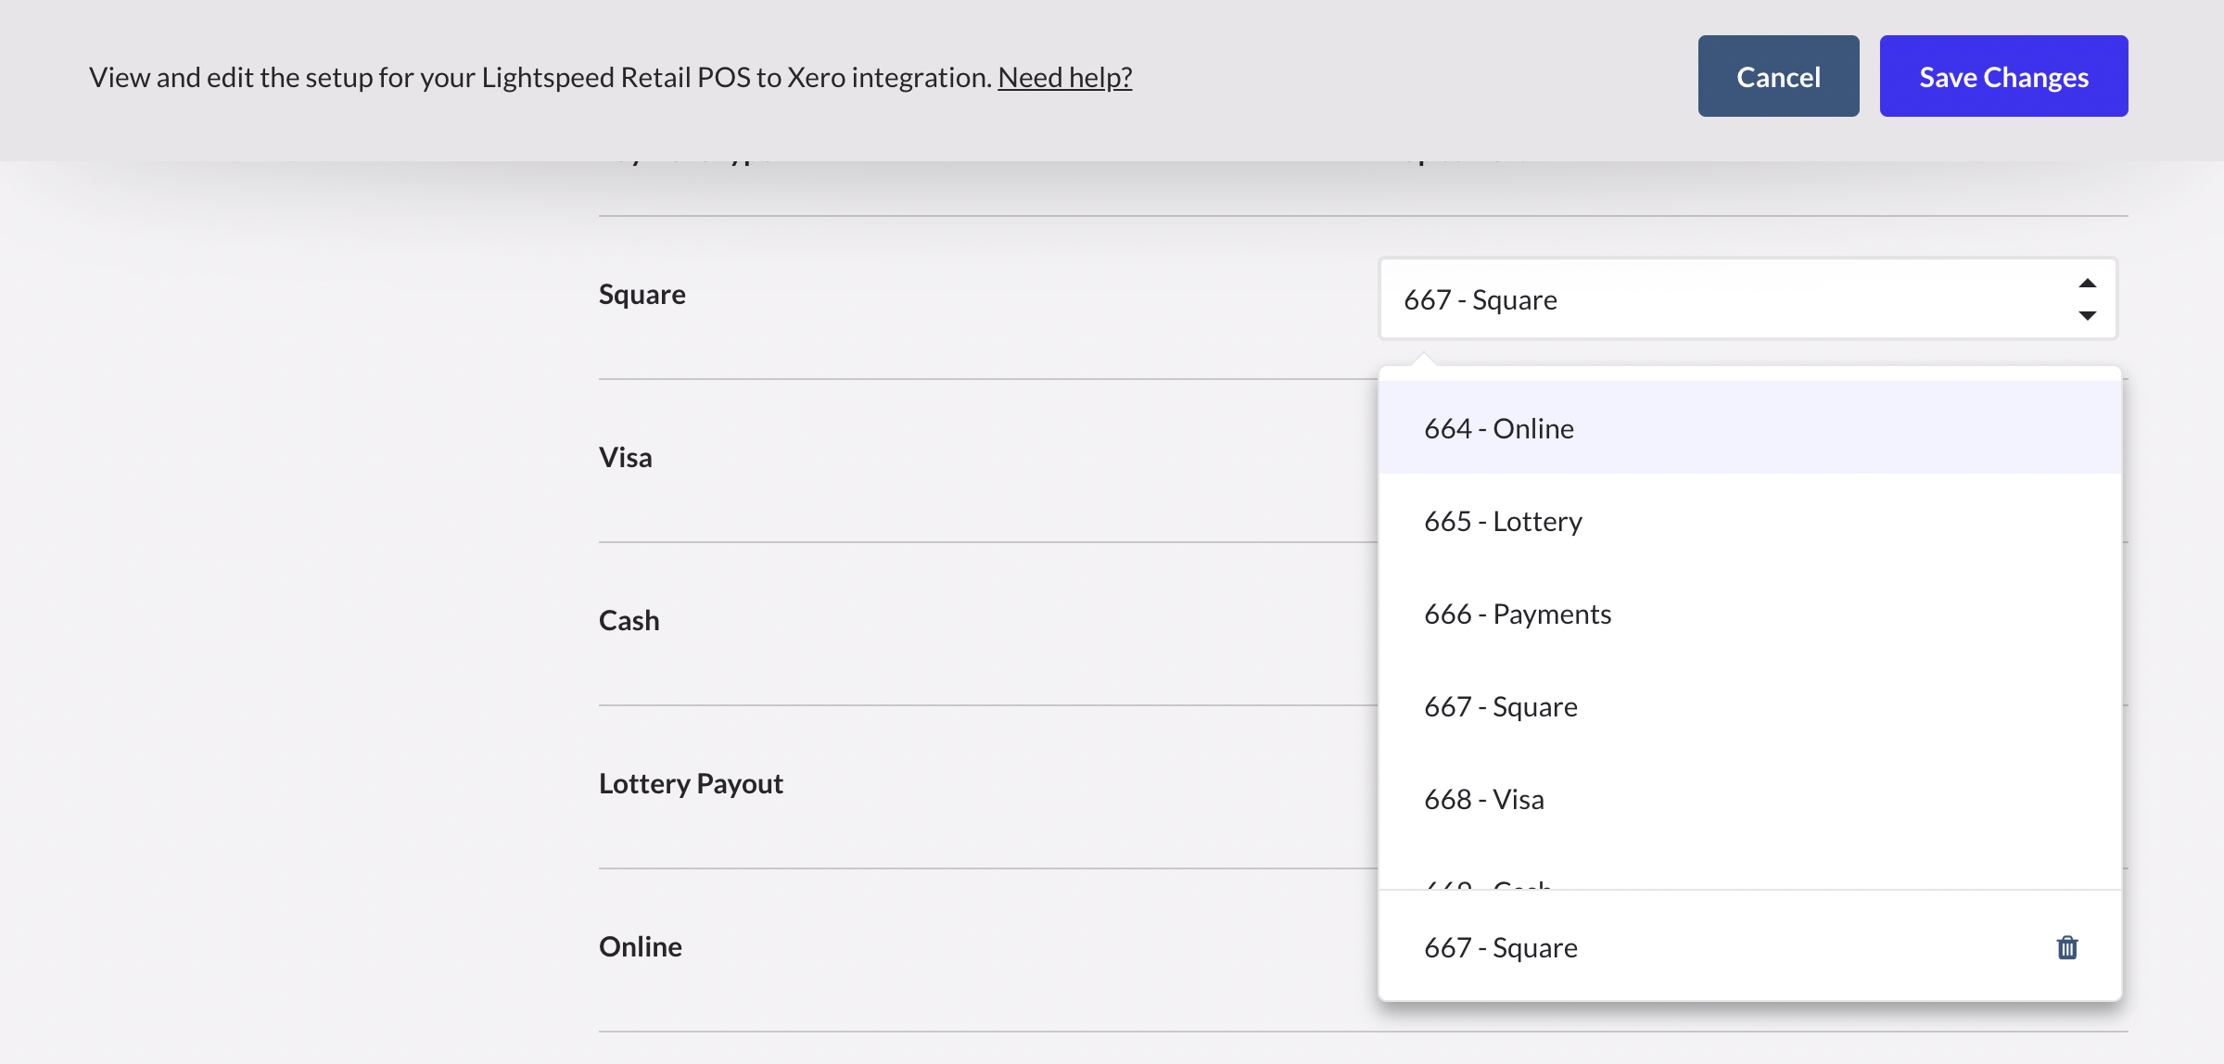Click the Save Changes button
2224x1064 pixels.
2003,76
